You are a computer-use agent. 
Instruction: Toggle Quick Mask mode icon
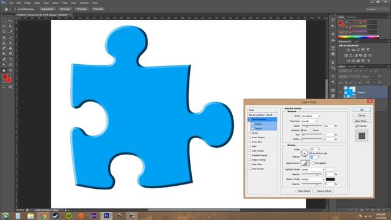(4, 87)
